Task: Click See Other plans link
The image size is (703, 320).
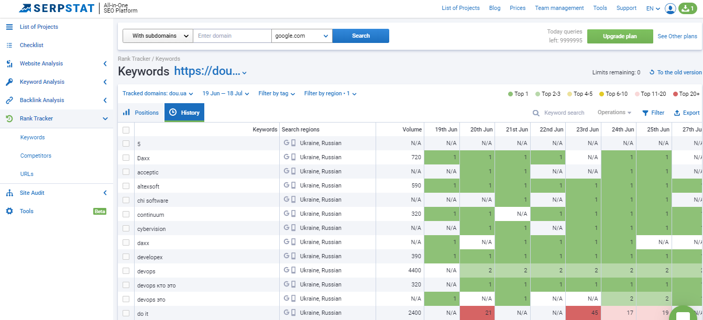Action: [677, 36]
